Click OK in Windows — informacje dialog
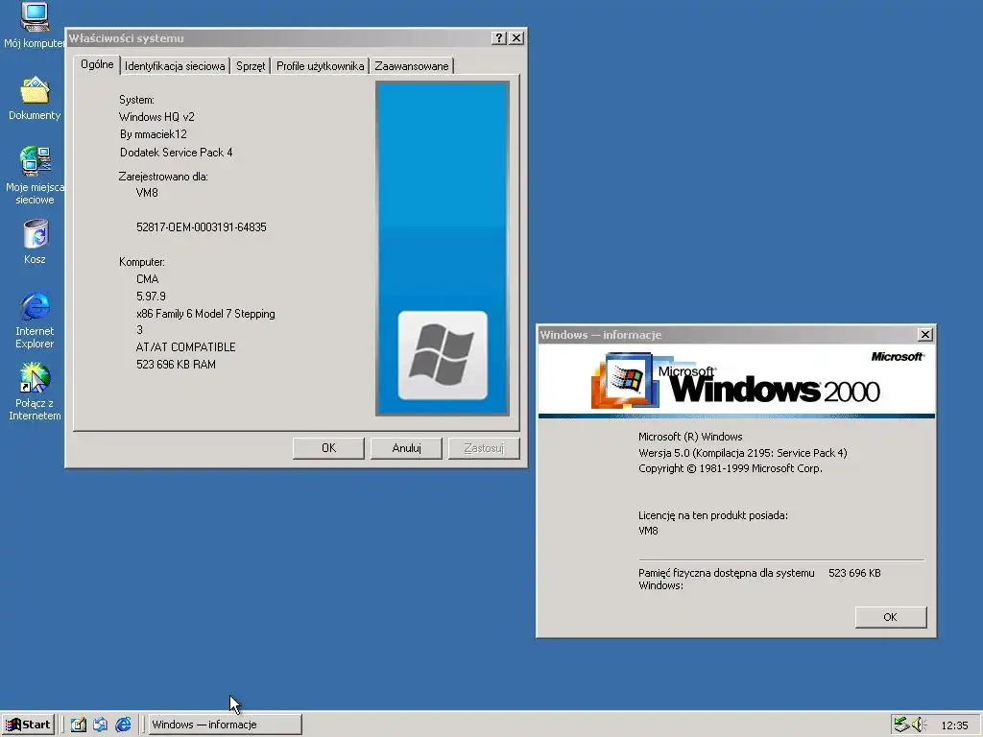983x737 pixels. coord(890,617)
